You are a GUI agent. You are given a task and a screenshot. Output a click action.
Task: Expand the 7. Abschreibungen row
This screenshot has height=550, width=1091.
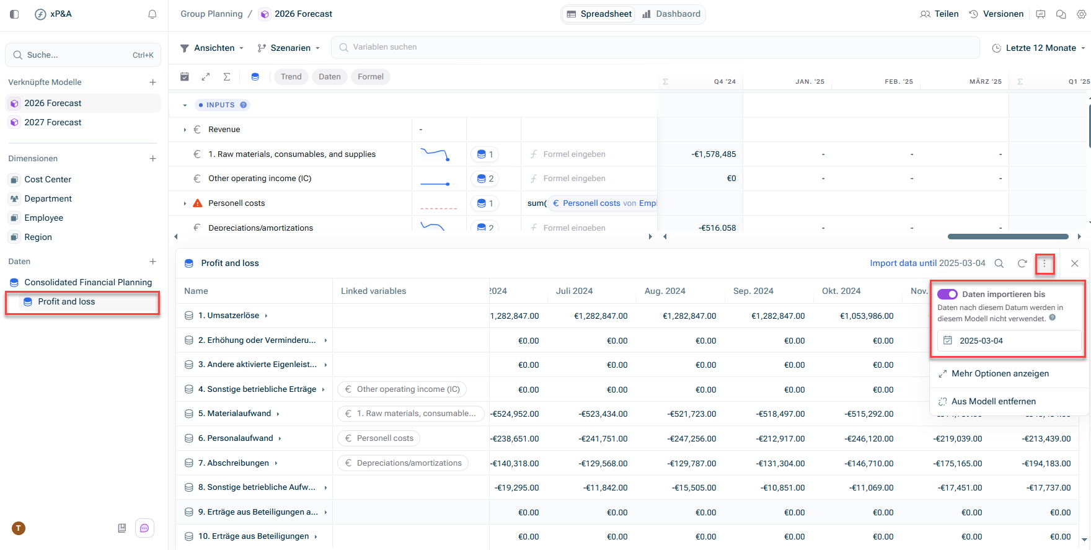(x=276, y=463)
